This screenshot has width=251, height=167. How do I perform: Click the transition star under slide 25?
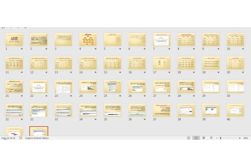tap(120, 96)
